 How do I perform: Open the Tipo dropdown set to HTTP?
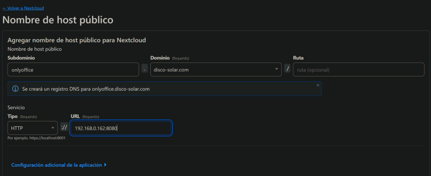pyautogui.click(x=33, y=128)
